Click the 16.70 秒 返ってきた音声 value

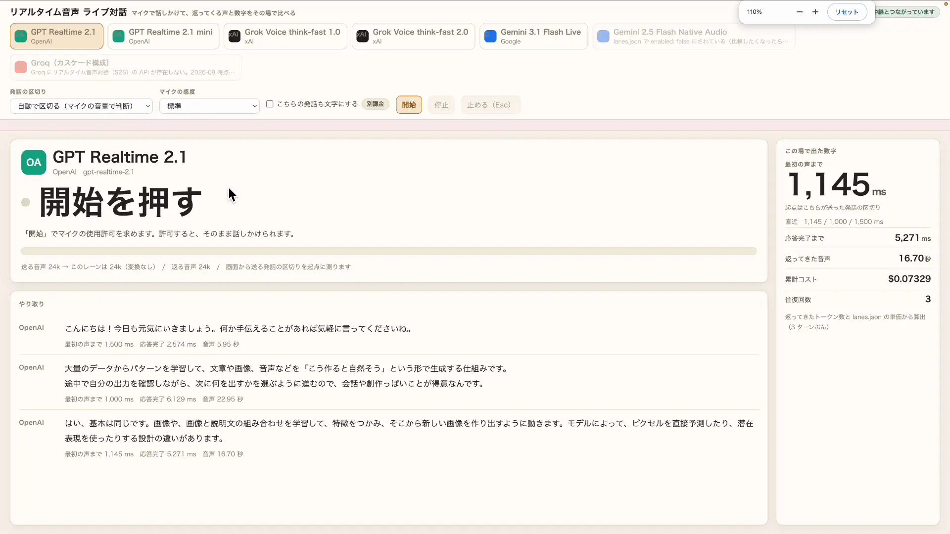pos(915,258)
